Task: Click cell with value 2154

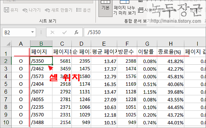Action: point(62,122)
